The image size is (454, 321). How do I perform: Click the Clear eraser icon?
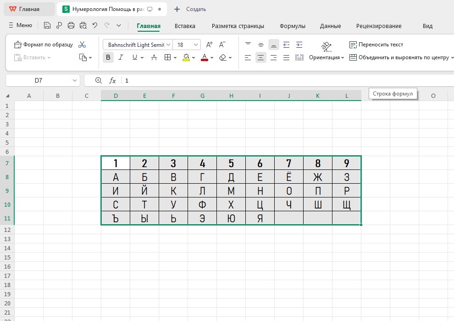point(223,57)
